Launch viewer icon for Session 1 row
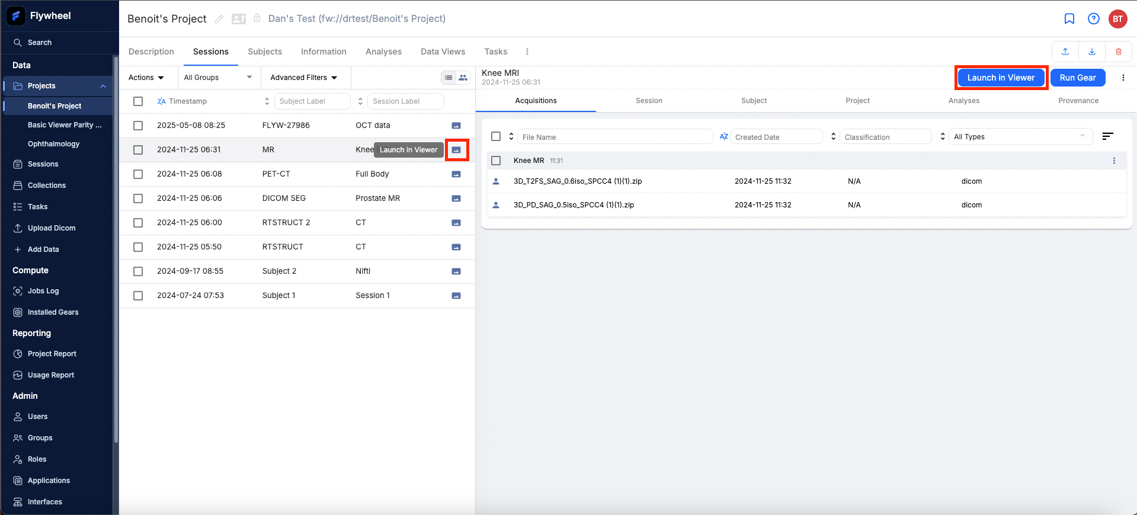 tap(456, 296)
